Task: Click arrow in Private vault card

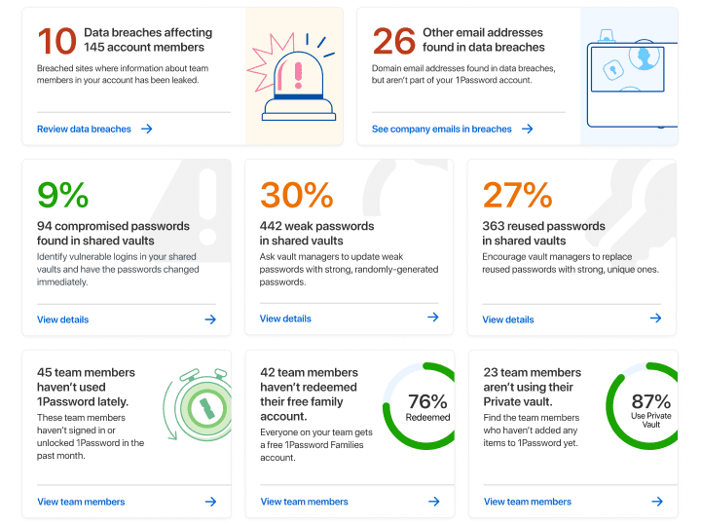Action: pyautogui.click(x=657, y=502)
